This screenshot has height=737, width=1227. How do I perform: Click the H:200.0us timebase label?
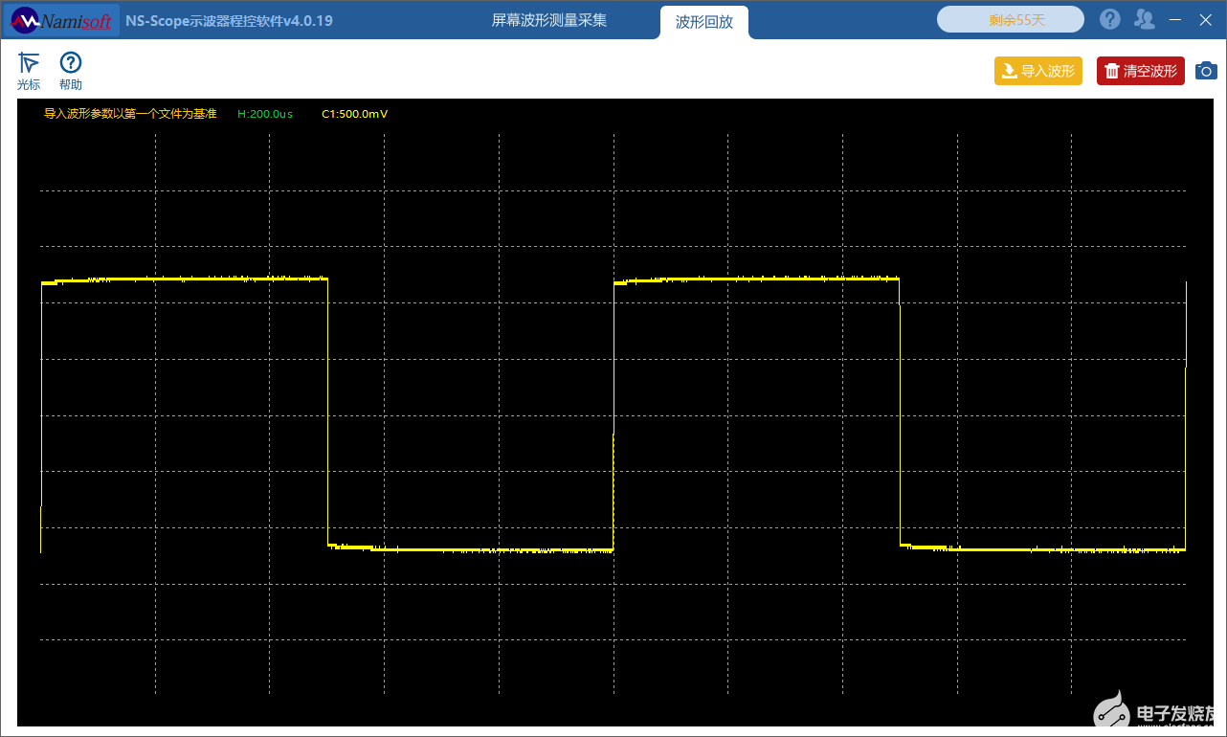(265, 114)
